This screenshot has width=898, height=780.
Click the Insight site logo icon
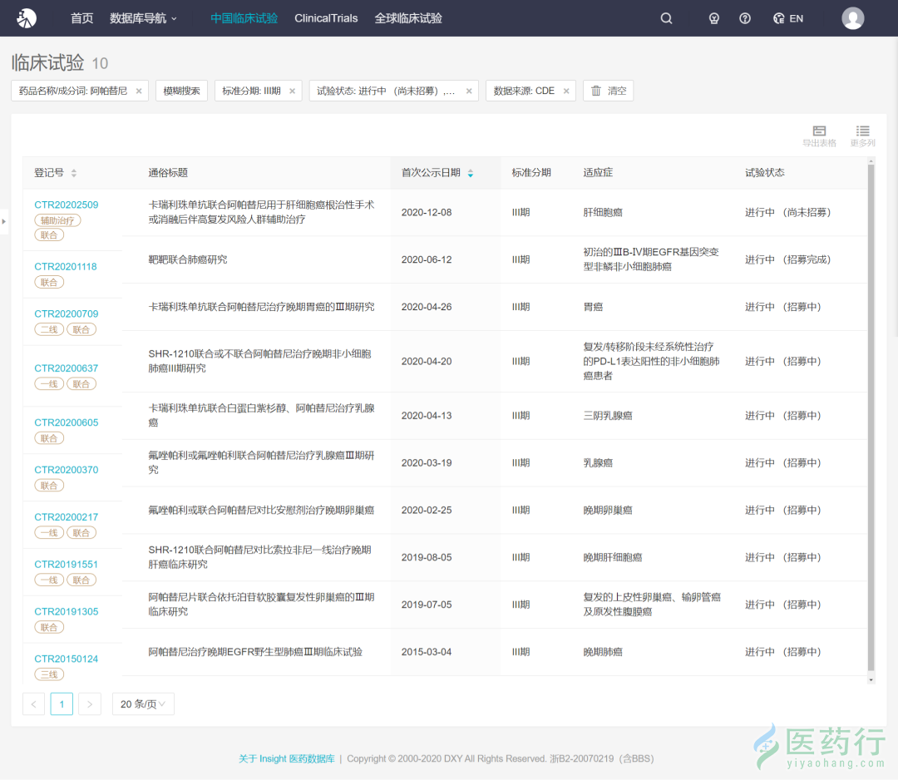click(x=27, y=18)
